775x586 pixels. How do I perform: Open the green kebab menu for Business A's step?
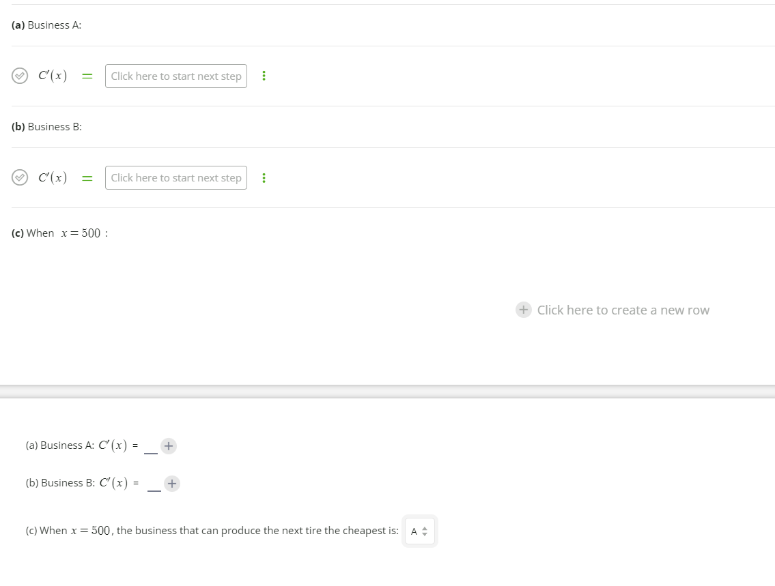pos(264,76)
